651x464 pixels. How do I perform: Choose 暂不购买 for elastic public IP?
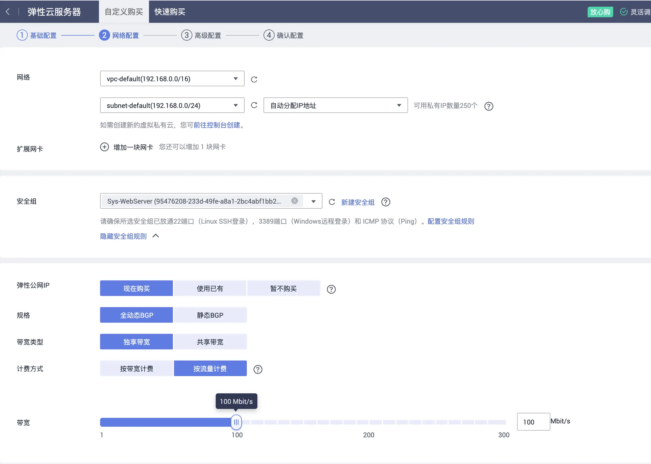(283, 288)
